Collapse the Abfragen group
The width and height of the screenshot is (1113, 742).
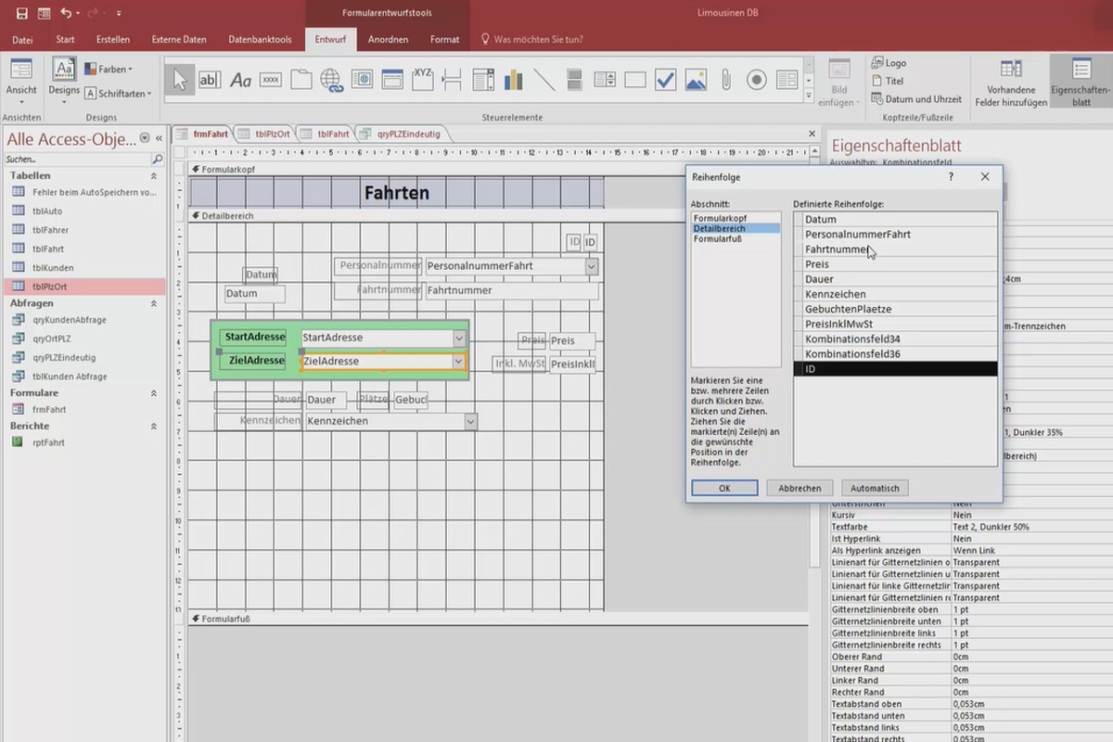point(154,303)
